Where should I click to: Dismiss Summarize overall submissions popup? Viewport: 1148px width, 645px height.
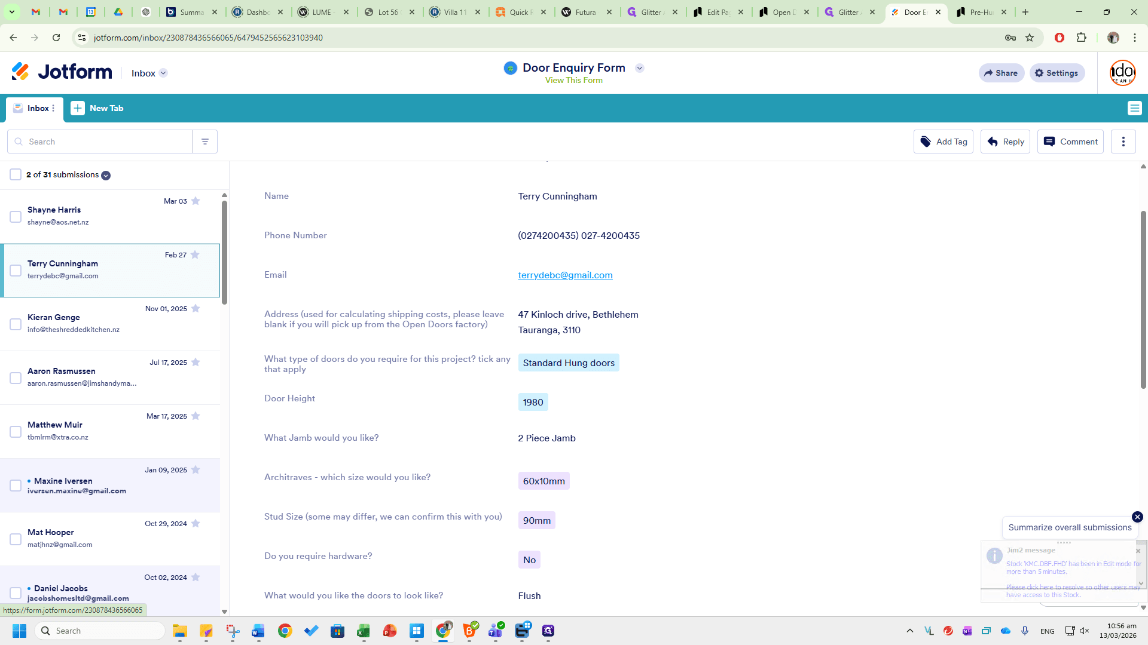(x=1137, y=517)
